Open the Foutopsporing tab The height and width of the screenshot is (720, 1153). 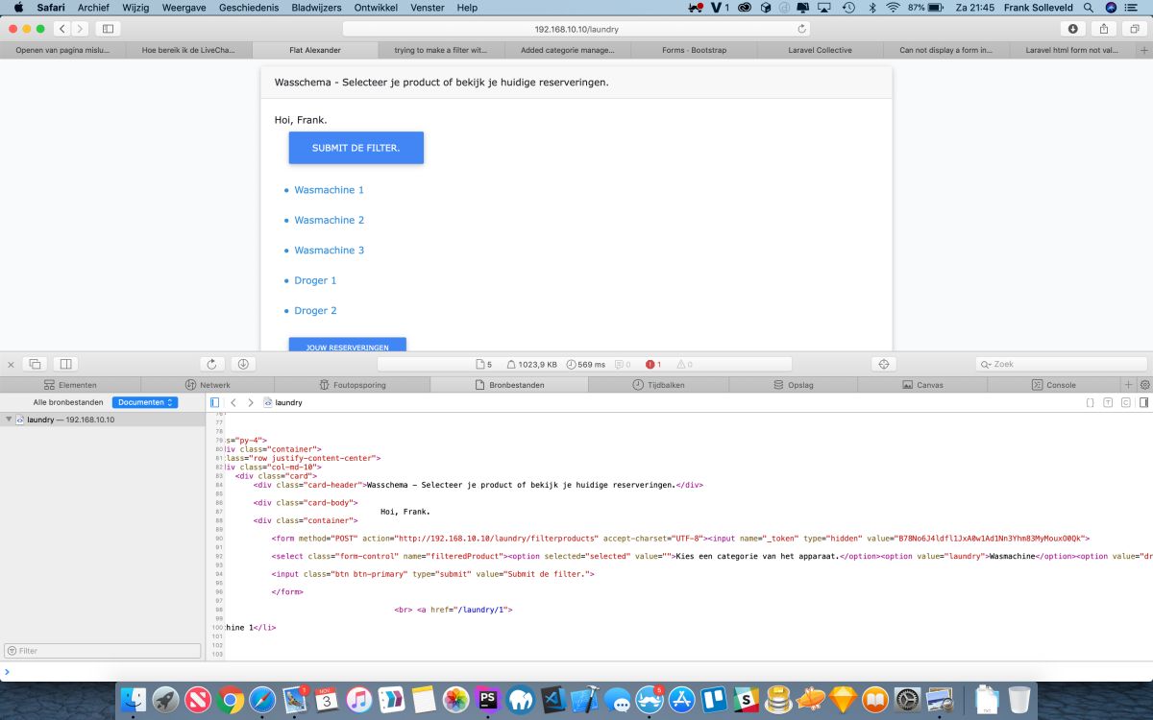pyautogui.click(x=352, y=384)
